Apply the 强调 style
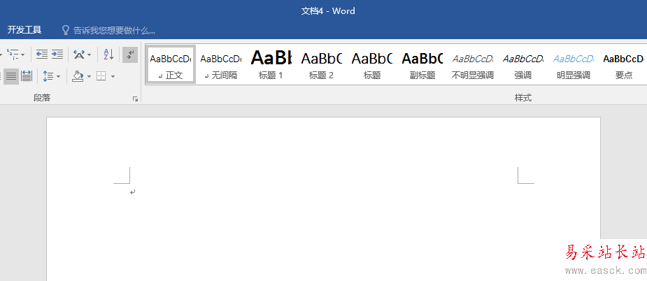 pos(522,64)
